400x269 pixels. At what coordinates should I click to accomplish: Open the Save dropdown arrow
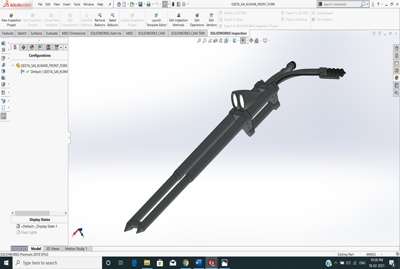point(144,4)
